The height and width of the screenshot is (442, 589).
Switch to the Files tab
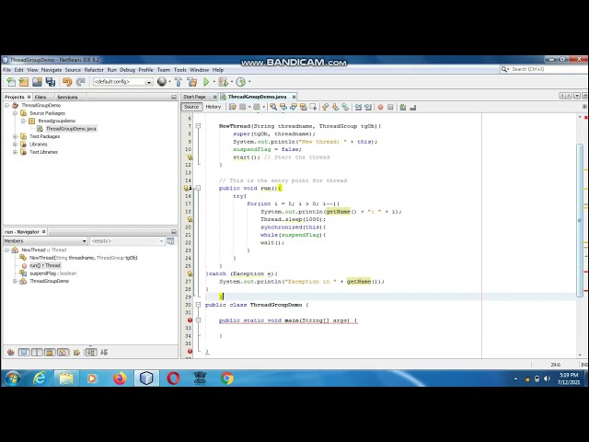click(x=40, y=97)
